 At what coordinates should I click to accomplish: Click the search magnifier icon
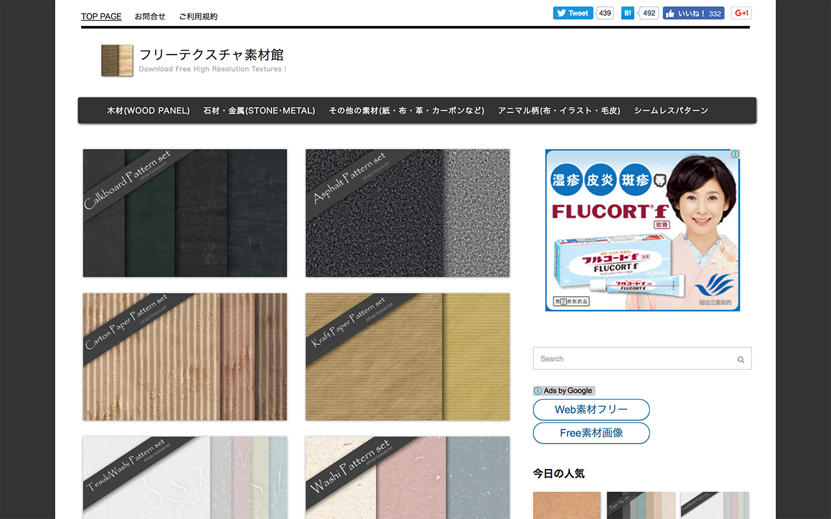coord(741,359)
